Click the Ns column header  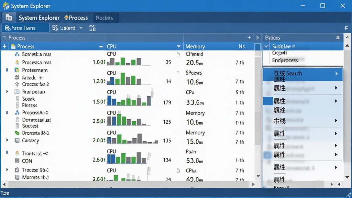tap(242, 46)
